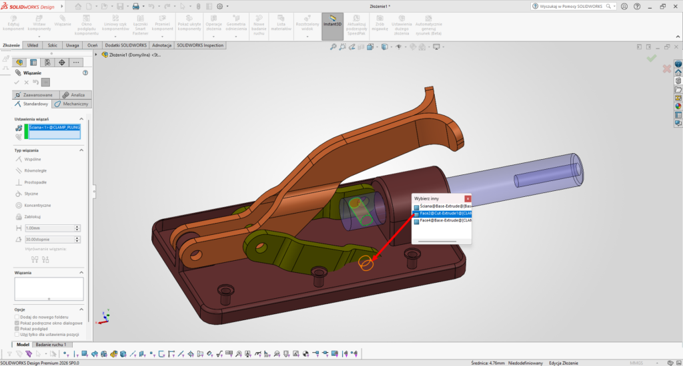Click the Home icon in the quick access toolbar
The height and width of the screenshot is (366, 683).
tap(78, 7)
